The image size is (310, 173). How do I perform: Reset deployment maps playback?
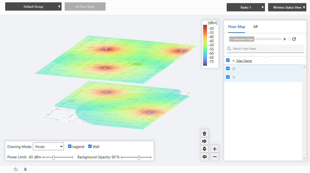click(294, 39)
